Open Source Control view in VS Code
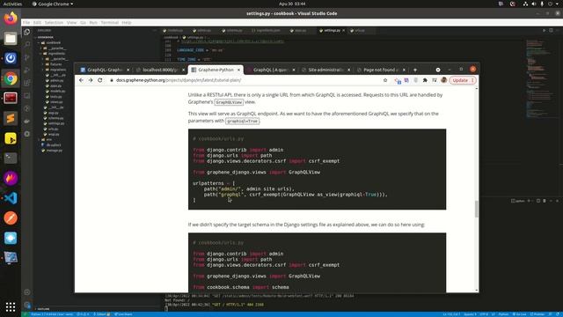Viewport: 563px width, 317px height. (27, 57)
